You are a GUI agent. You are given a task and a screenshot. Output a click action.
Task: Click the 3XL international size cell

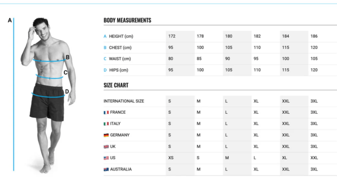point(314,101)
